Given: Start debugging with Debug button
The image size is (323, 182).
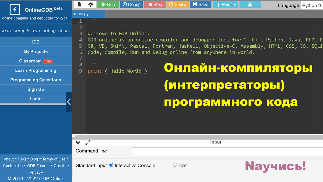Looking at the screenshot, I should (x=132, y=5).
